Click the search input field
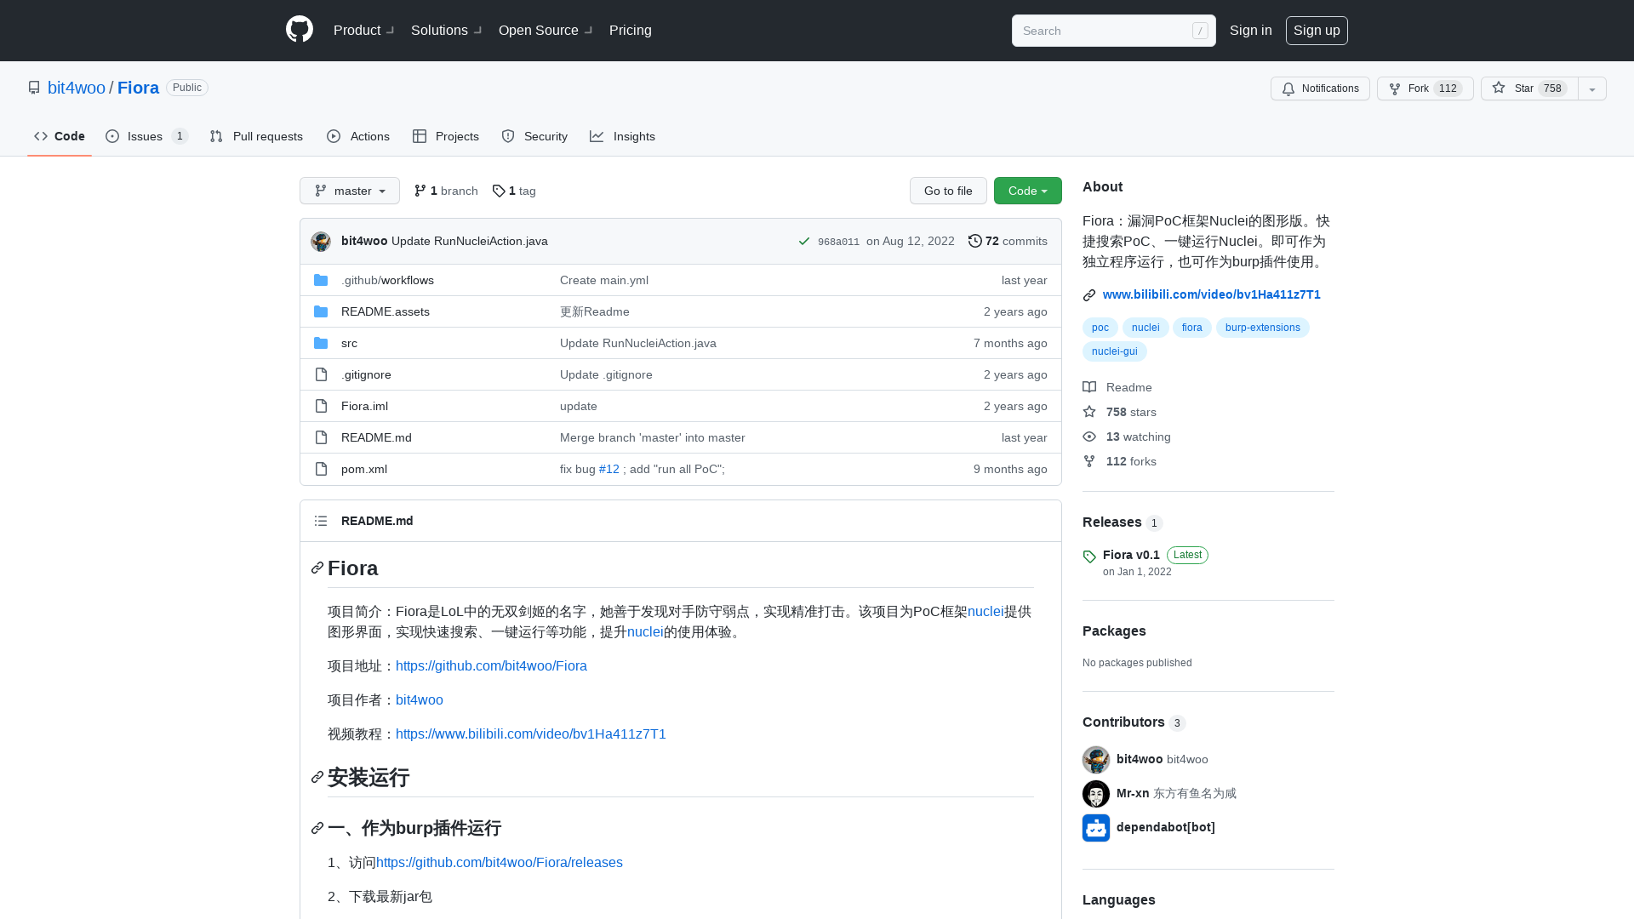The image size is (1634, 919). (1113, 31)
